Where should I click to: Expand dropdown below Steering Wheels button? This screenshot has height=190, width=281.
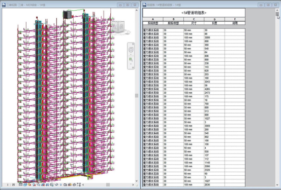pos(131,54)
